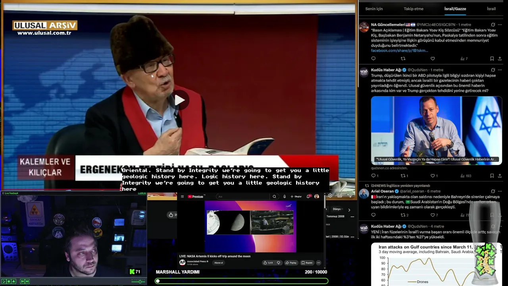Click the YouTube Premium logo
Image resolution: width=508 pixels, height=286 pixels.
click(195, 197)
